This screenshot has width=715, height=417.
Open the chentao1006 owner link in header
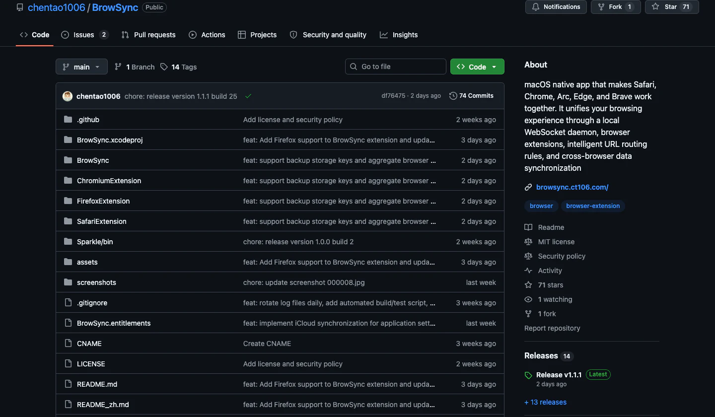click(x=57, y=8)
